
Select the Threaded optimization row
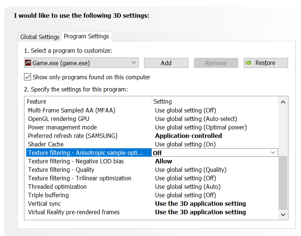[x=57, y=187]
